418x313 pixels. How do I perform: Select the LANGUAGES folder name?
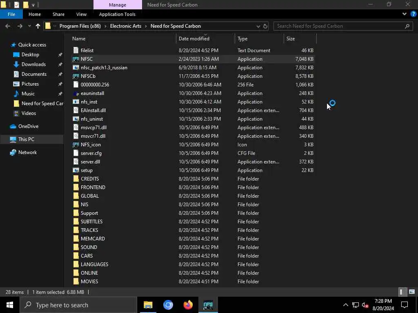tap(94, 264)
